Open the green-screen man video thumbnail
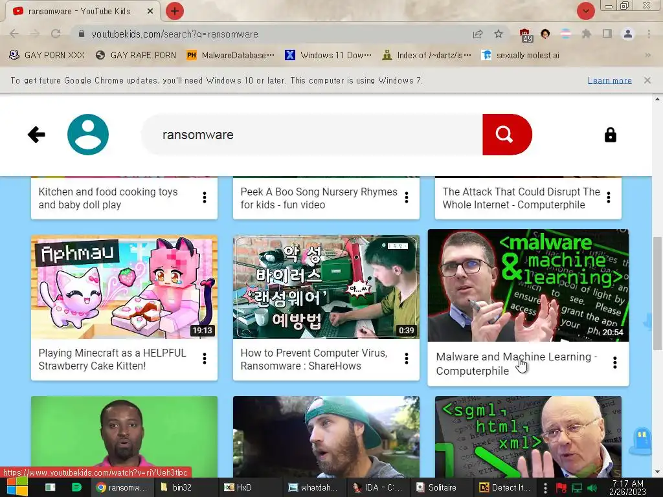Image resolution: width=663 pixels, height=497 pixels. point(124,437)
